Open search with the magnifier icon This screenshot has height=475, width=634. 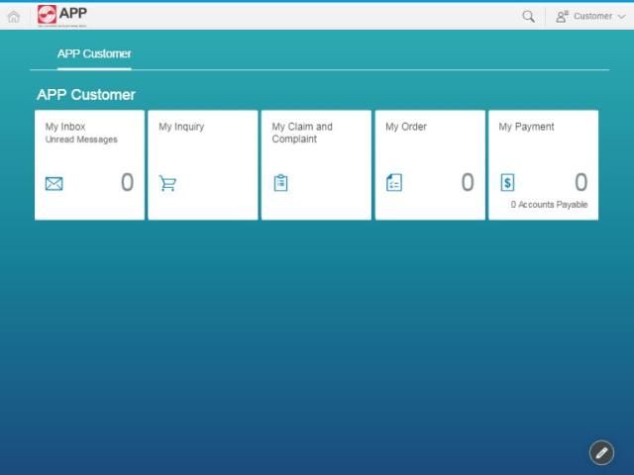[x=528, y=16]
